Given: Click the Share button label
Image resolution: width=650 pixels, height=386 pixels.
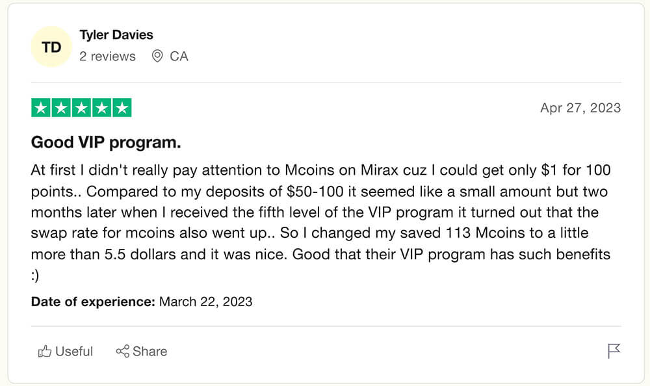Looking at the screenshot, I should pyautogui.click(x=149, y=351).
